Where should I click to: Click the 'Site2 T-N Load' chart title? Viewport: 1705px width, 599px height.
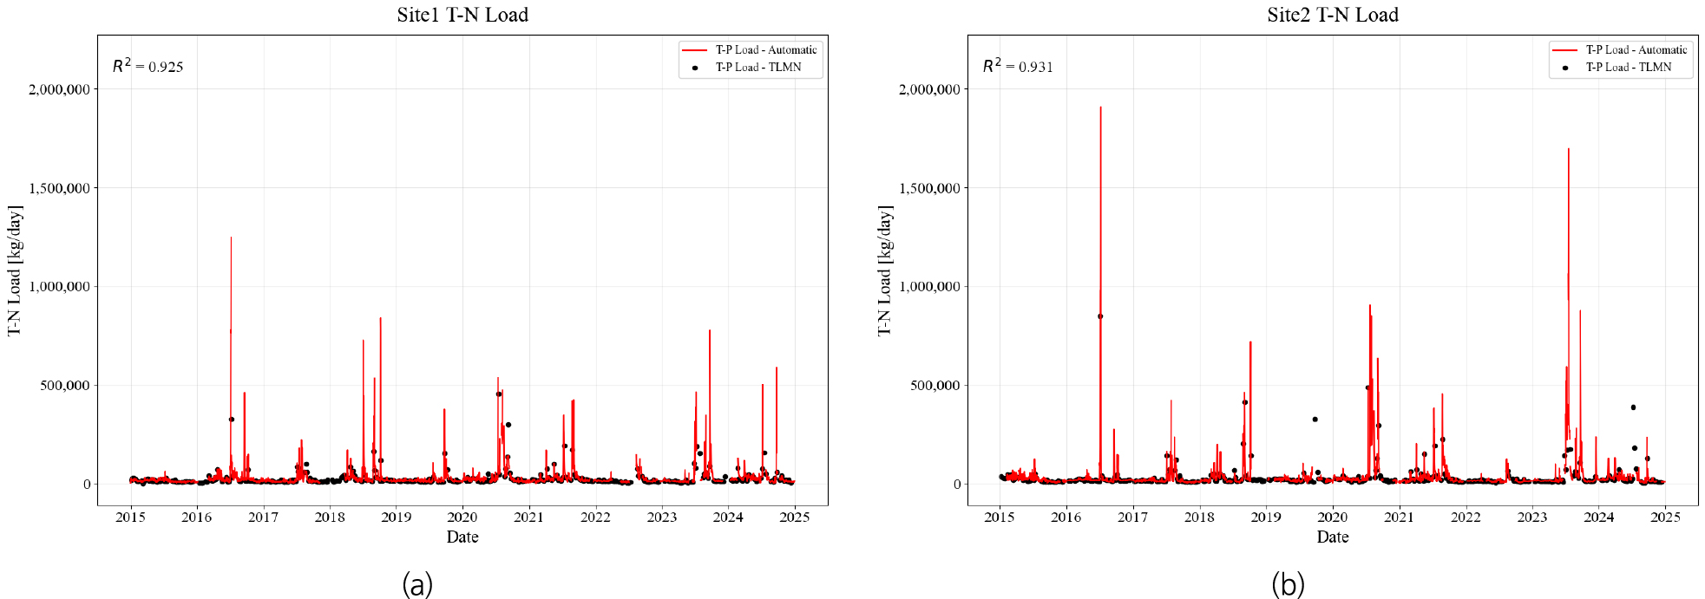(x=1332, y=15)
